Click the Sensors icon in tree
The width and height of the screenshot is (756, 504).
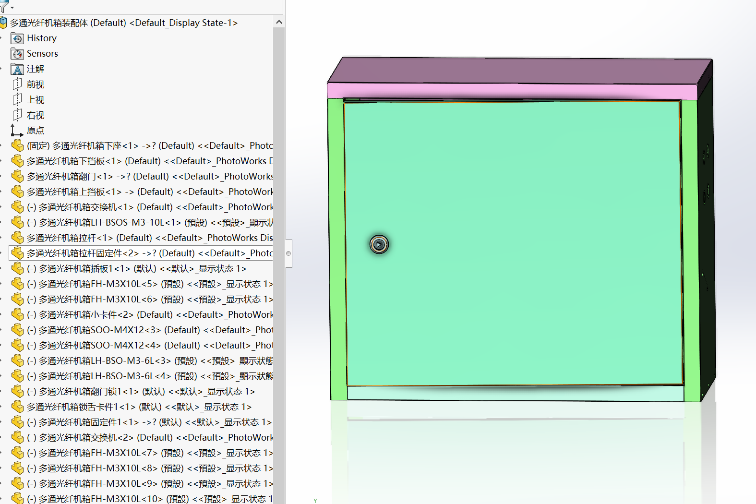[x=17, y=54]
